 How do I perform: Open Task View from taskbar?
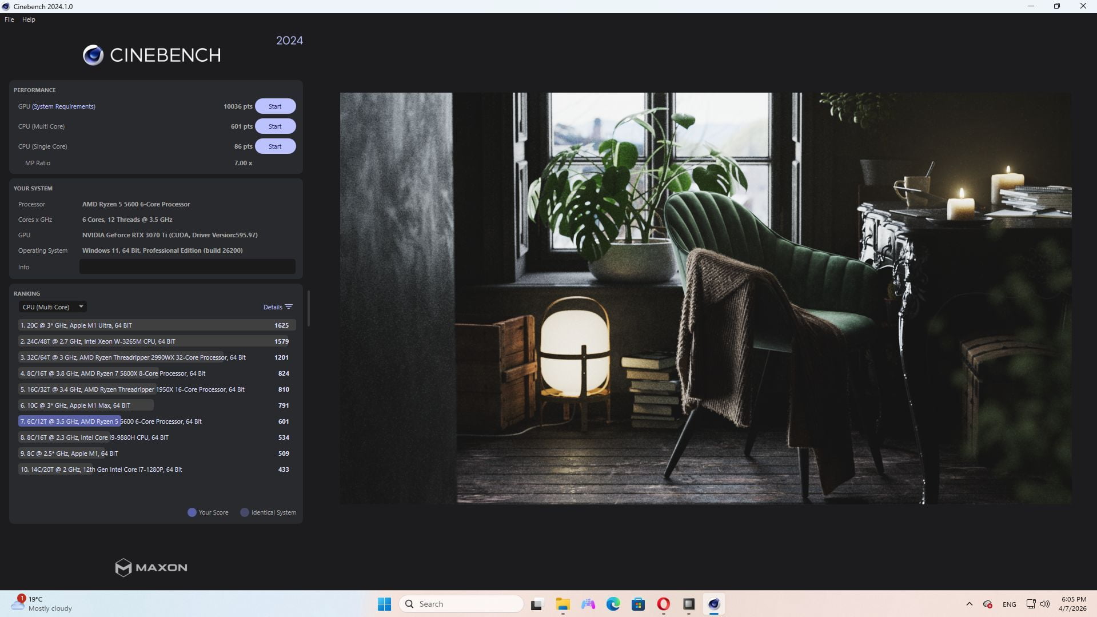pos(536,604)
